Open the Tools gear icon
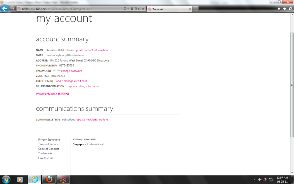294x184 pixels. tap(290, 9)
